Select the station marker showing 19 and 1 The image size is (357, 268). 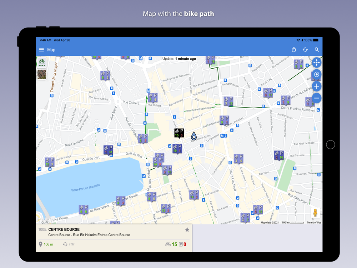(177, 149)
